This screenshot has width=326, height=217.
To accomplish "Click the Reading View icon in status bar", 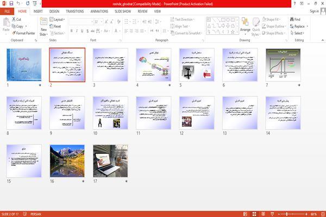I will (263, 214).
